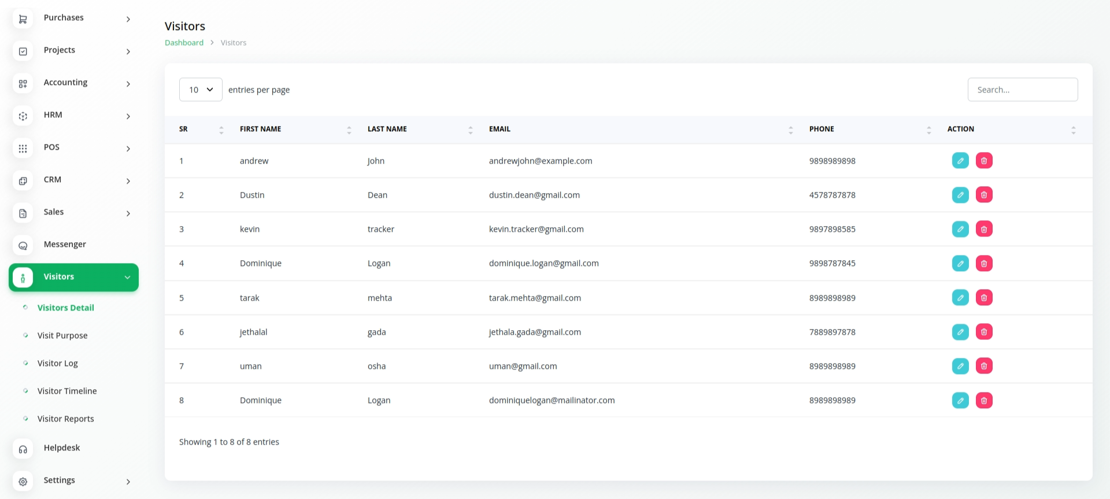Expand the Accounting menu chevron

click(128, 84)
